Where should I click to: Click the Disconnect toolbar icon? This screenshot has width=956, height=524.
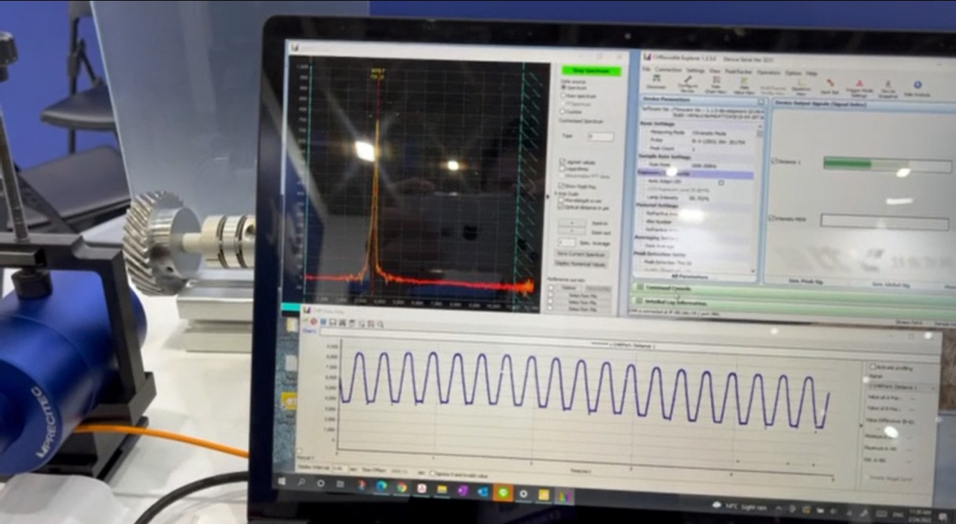[x=656, y=81]
